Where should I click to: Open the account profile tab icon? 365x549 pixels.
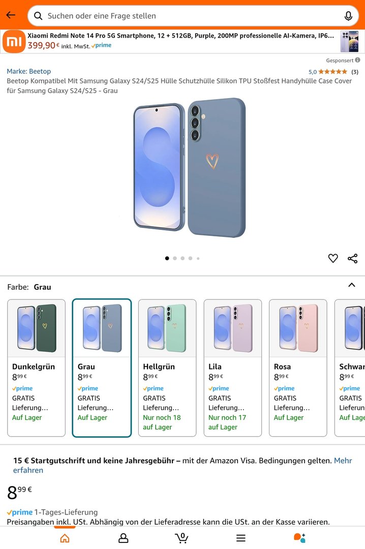pyautogui.click(x=123, y=538)
